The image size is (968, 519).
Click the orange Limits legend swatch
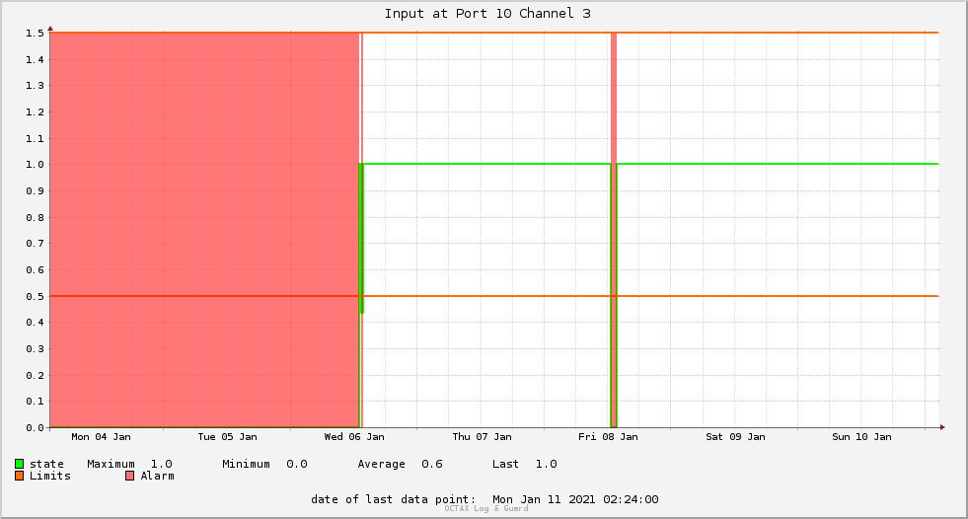coord(19,476)
